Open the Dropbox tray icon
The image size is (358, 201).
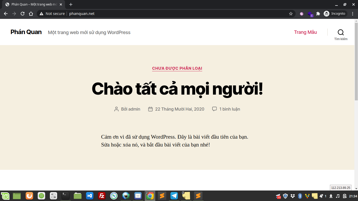pyautogui.click(x=293, y=196)
